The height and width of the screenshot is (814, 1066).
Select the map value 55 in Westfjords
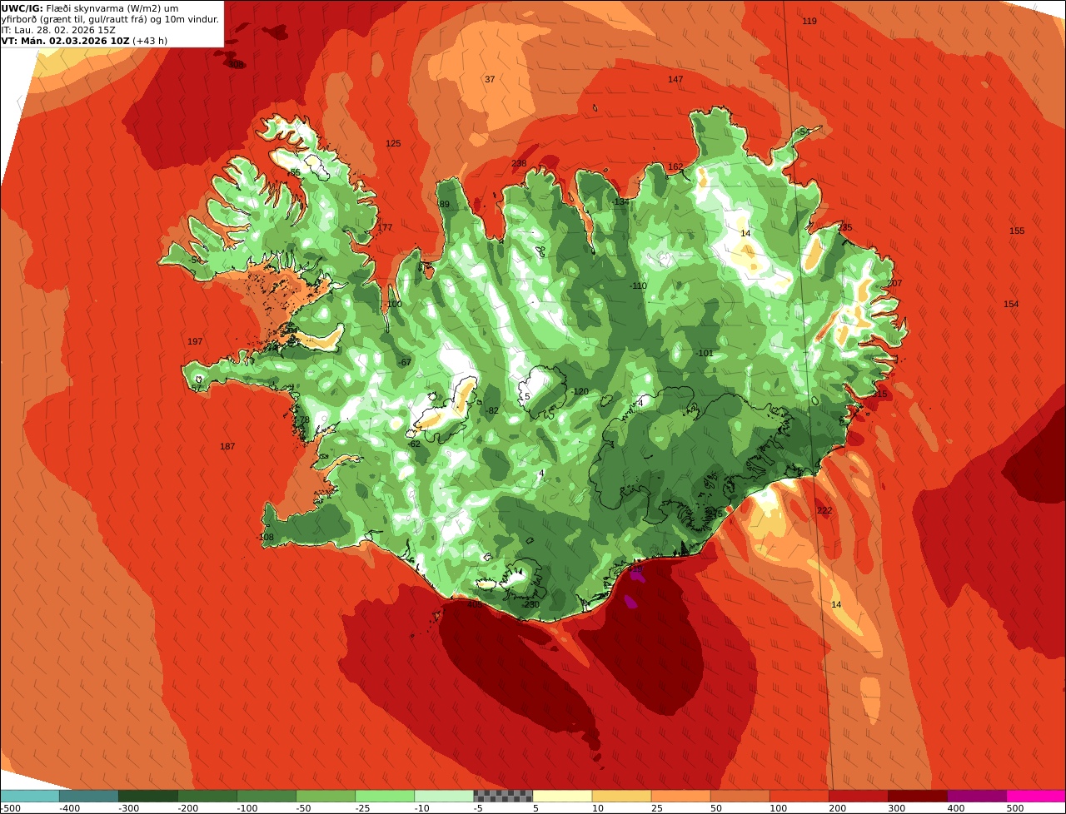(x=295, y=172)
